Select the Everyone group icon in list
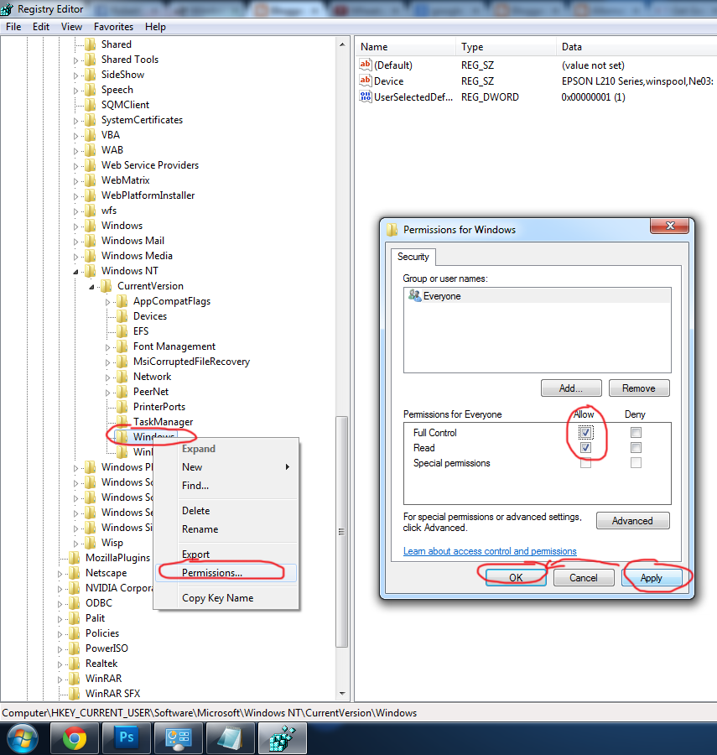 414,296
